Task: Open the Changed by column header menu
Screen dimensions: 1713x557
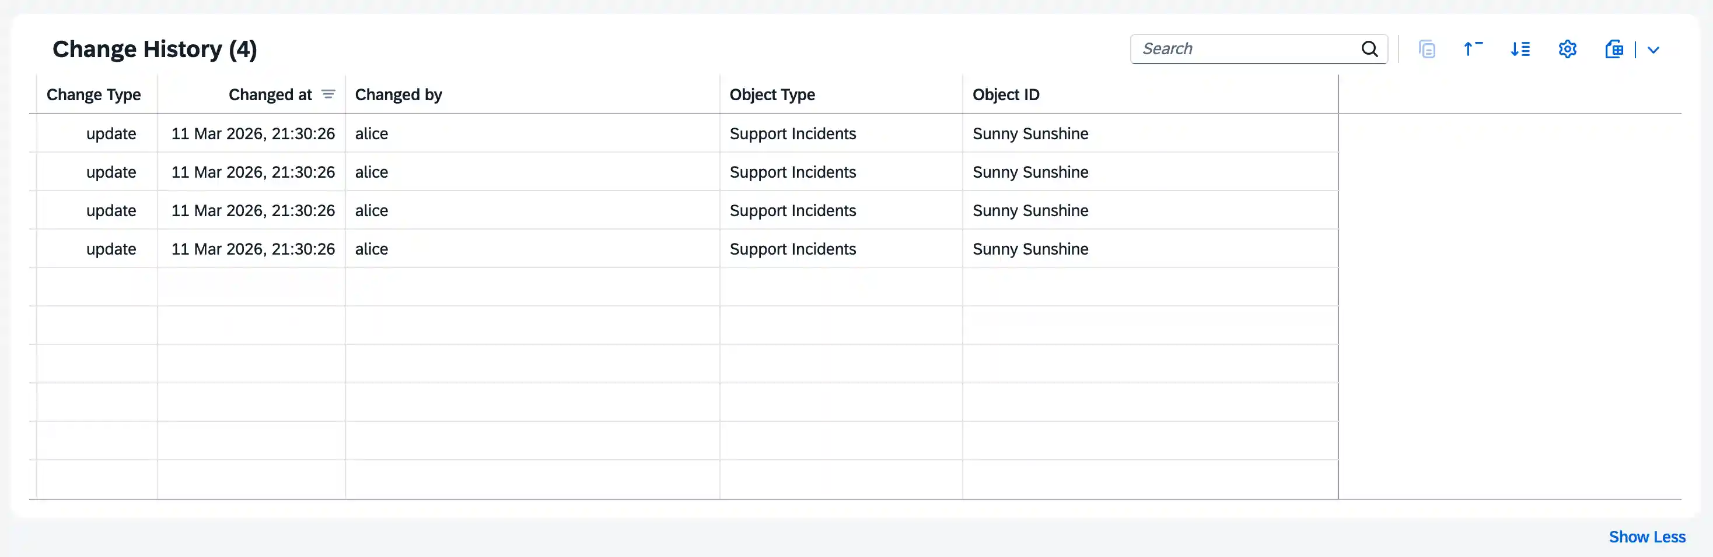Action: pyautogui.click(x=398, y=95)
